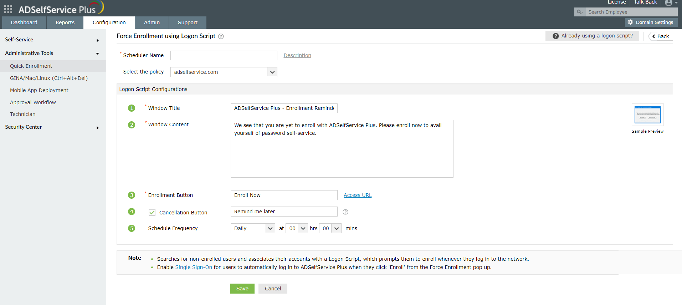This screenshot has width=682, height=305.
Task: Toggle the Cancellation Button checkbox
Action: 152,213
